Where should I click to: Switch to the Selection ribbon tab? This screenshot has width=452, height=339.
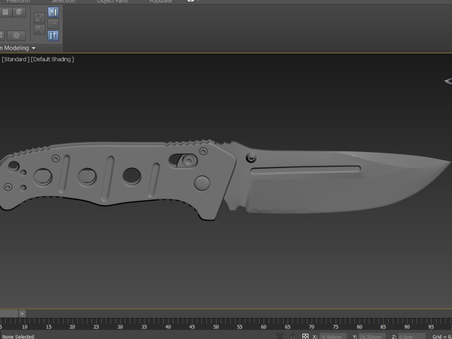coord(63,1)
